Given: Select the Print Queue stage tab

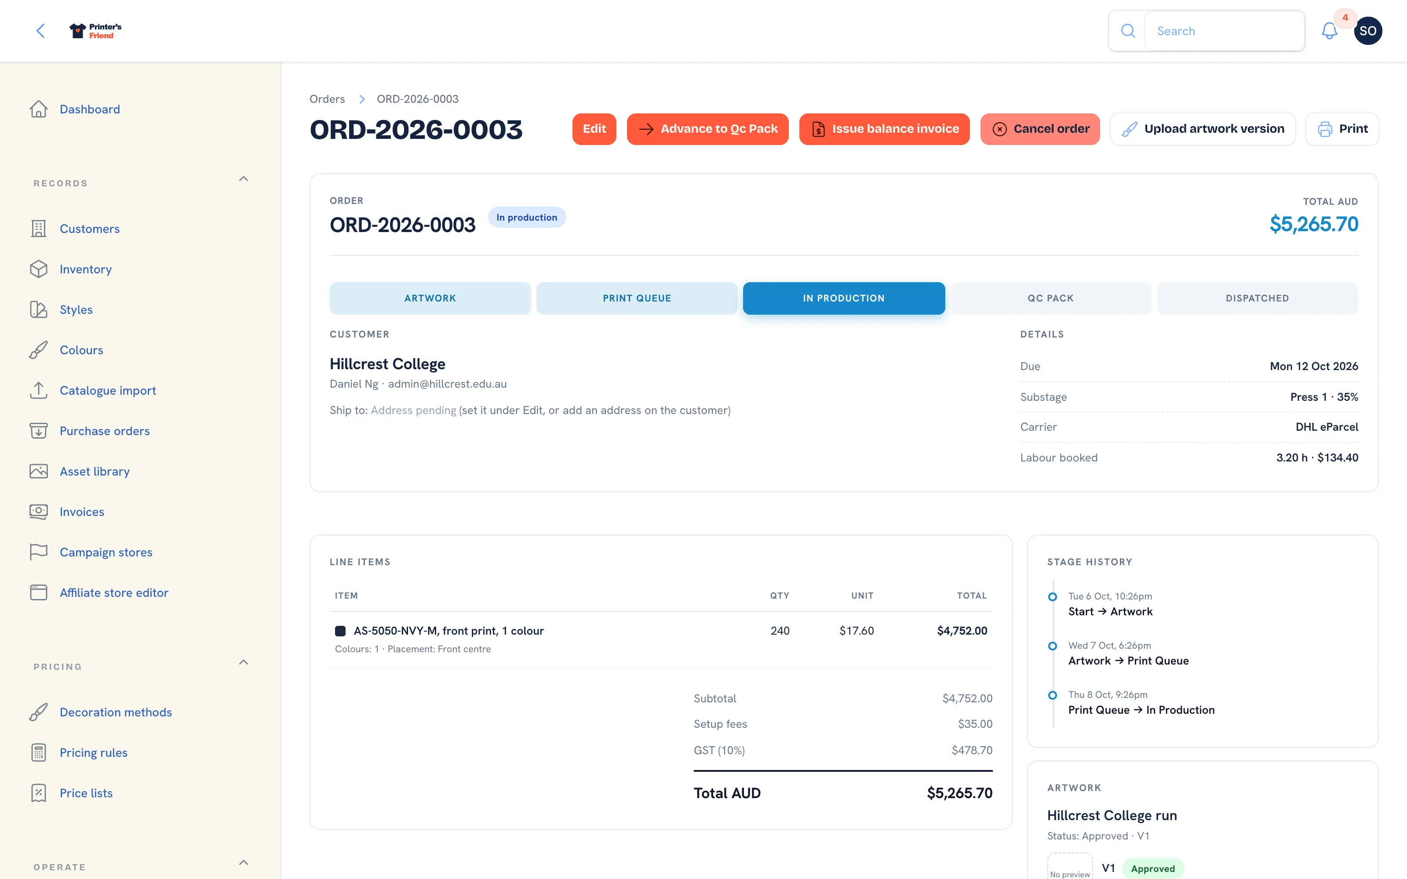Looking at the screenshot, I should (637, 298).
